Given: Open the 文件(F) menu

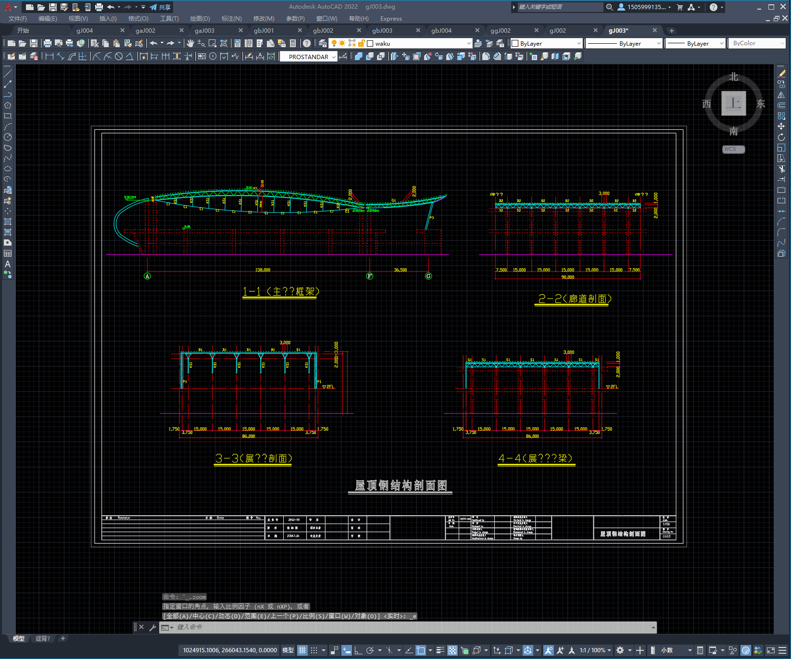Looking at the screenshot, I should (x=18, y=19).
